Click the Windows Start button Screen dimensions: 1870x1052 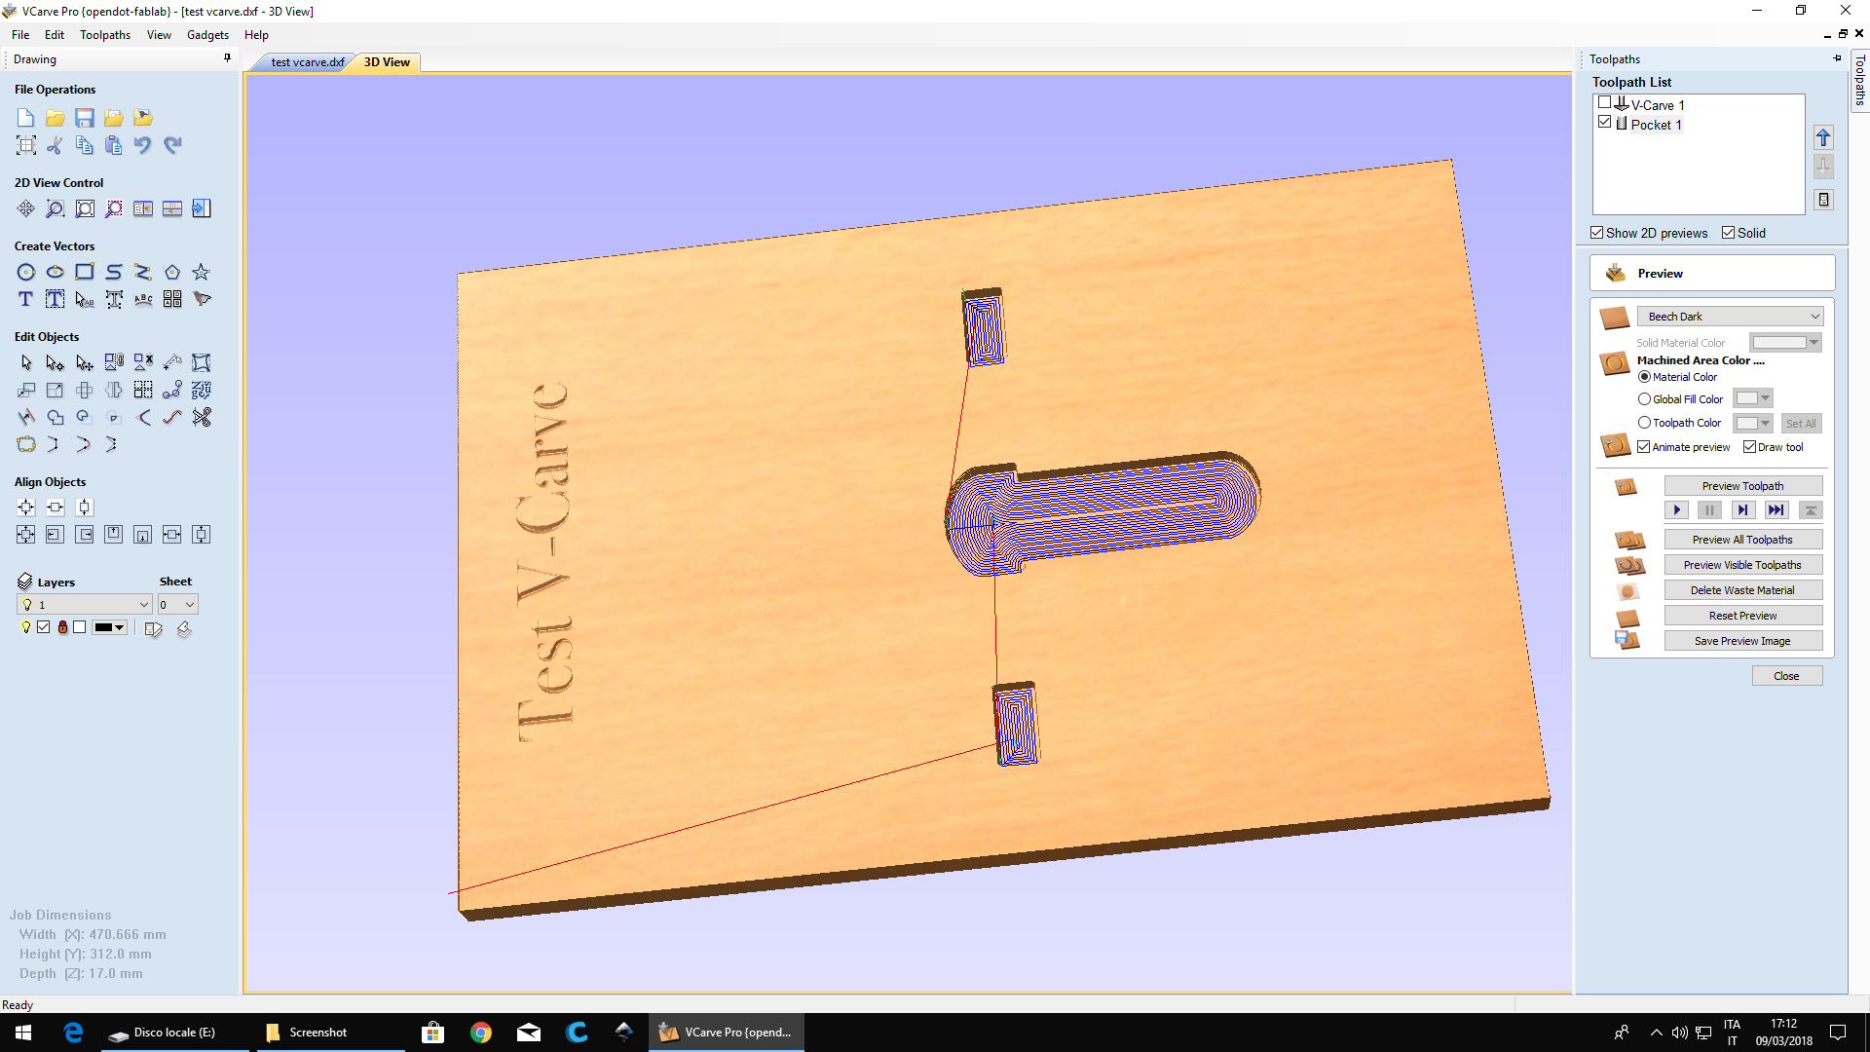coord(23,1033)
